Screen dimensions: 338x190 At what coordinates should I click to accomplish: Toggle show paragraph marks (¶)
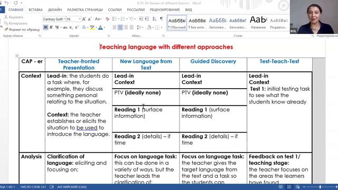pos(162,19)
